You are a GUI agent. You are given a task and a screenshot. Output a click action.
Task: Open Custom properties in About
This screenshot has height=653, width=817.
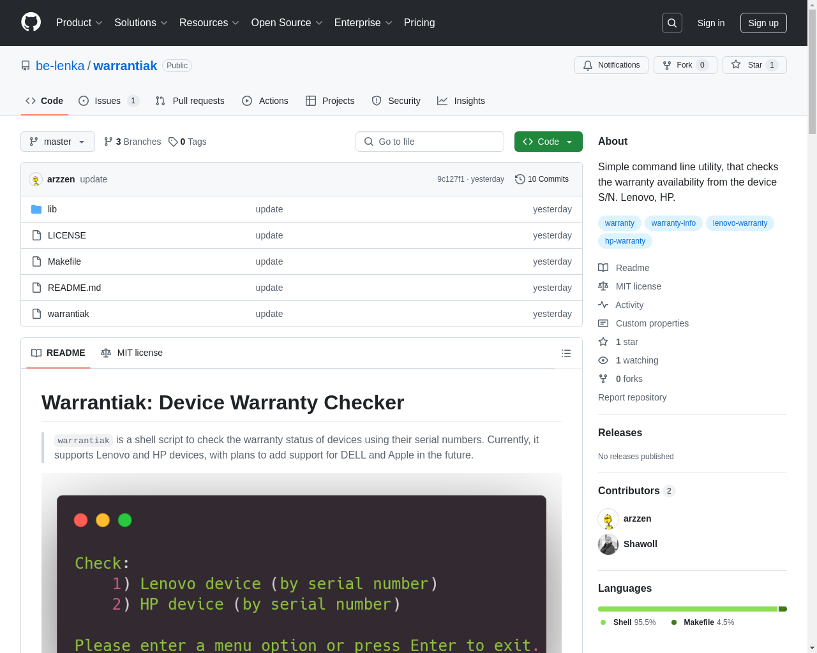[x=643, y=323]
